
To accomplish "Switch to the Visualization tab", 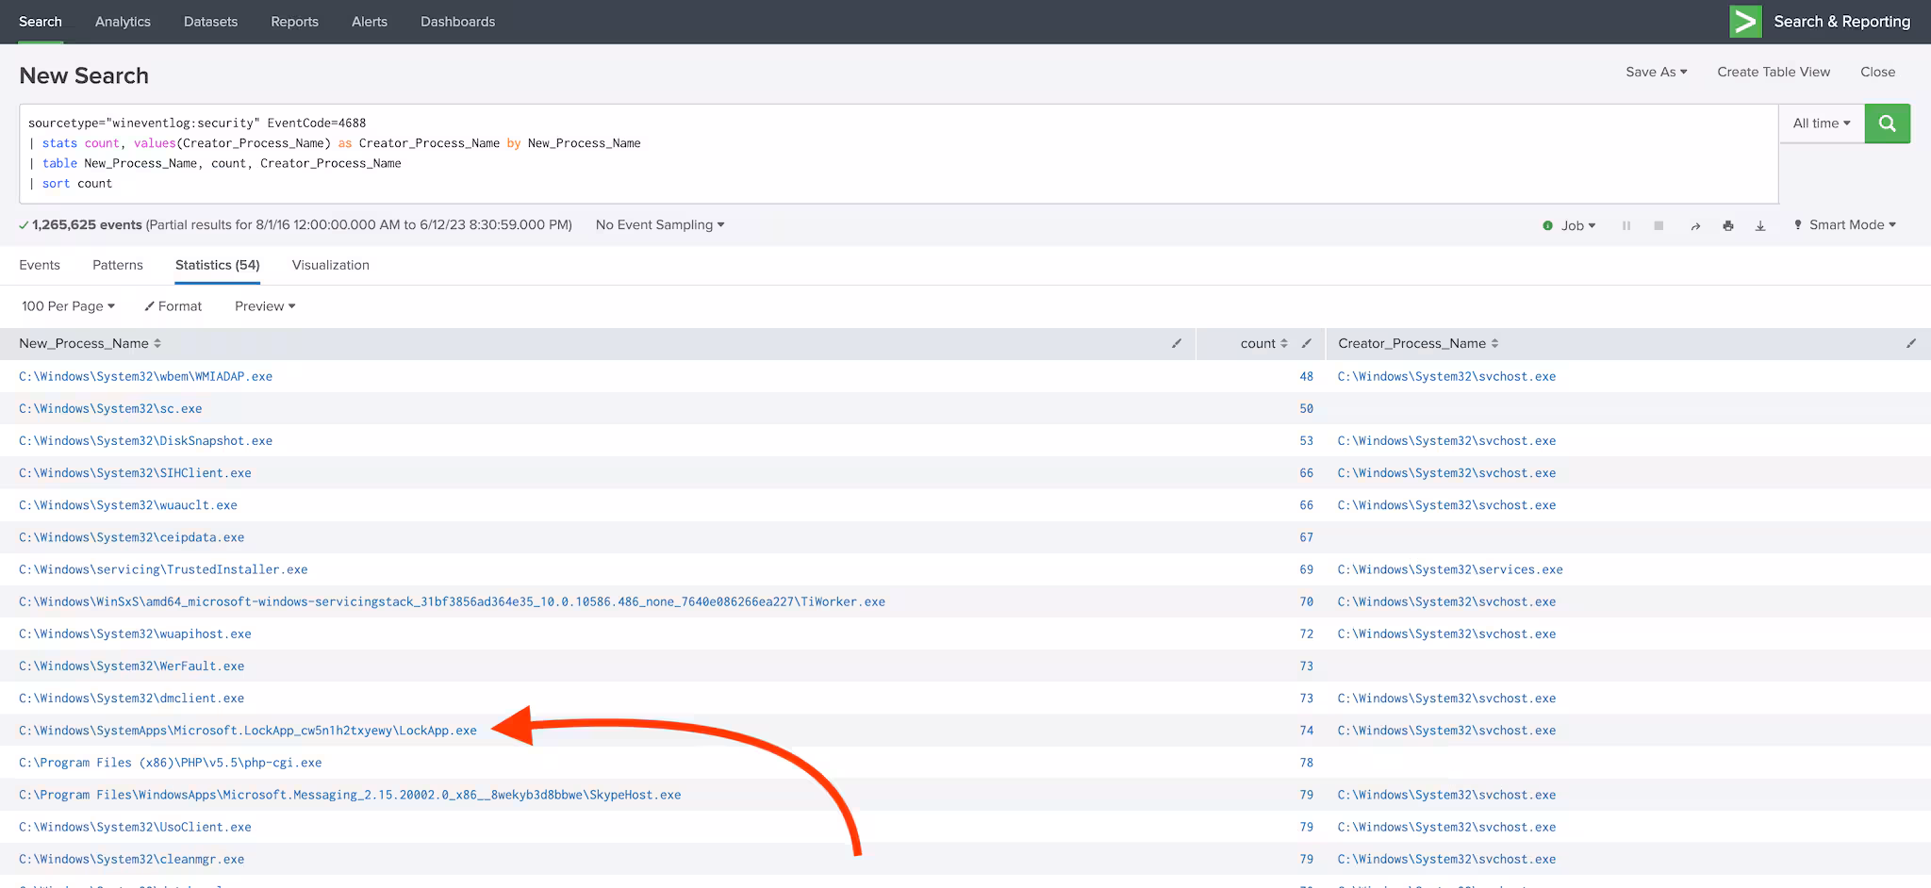I will 330,265.
